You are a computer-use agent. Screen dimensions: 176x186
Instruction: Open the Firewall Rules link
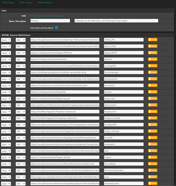(x=47, y=16)
